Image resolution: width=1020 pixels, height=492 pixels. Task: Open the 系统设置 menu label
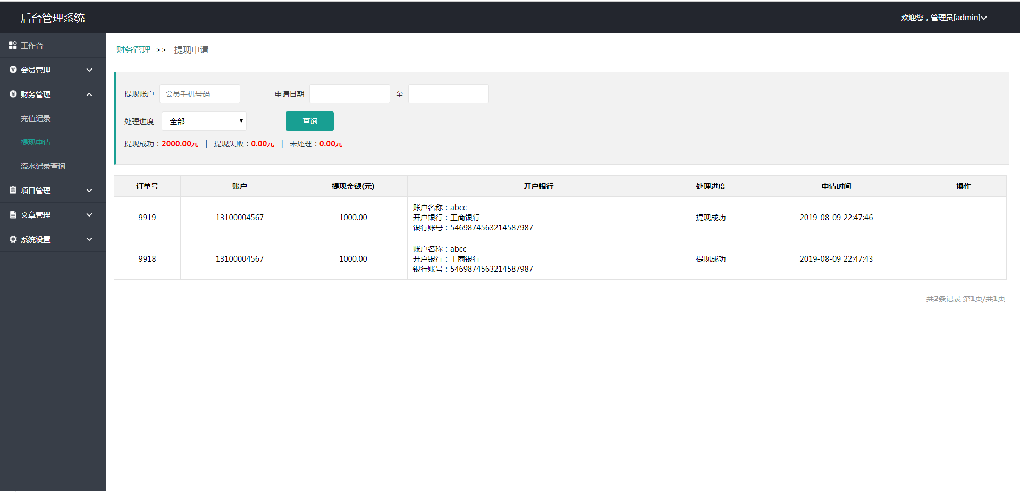point(36,239)
